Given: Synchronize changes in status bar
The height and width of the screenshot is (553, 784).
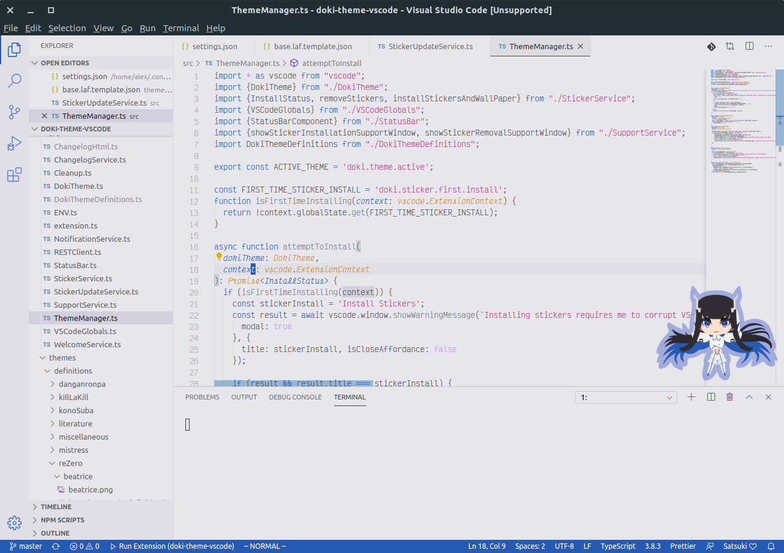Looking at the screenshot, I should [56, 546].
